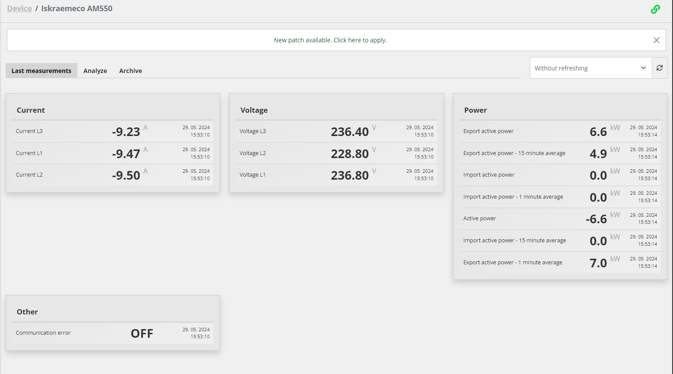Open the Archive tab
Viewport: 673px width, 374px height.
pyautogui.click(x=131, y=71)
